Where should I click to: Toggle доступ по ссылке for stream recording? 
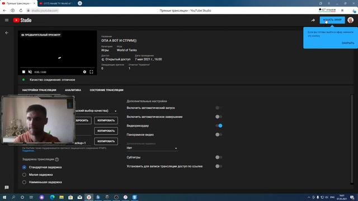219,166
